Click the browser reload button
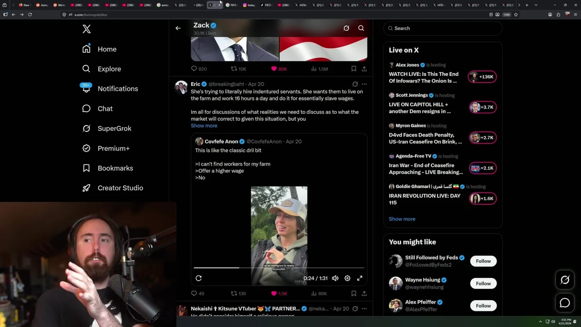Image resolution: width=581 pixels, height=327 pixels. point(30,15)
